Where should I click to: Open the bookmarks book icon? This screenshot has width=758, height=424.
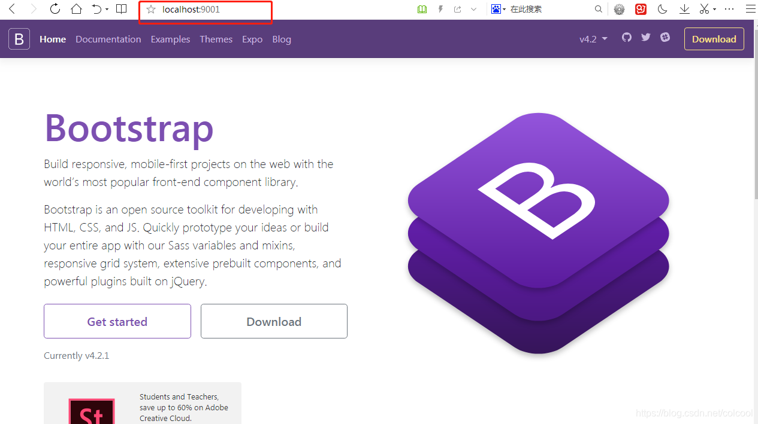click(x=122, y=9)
